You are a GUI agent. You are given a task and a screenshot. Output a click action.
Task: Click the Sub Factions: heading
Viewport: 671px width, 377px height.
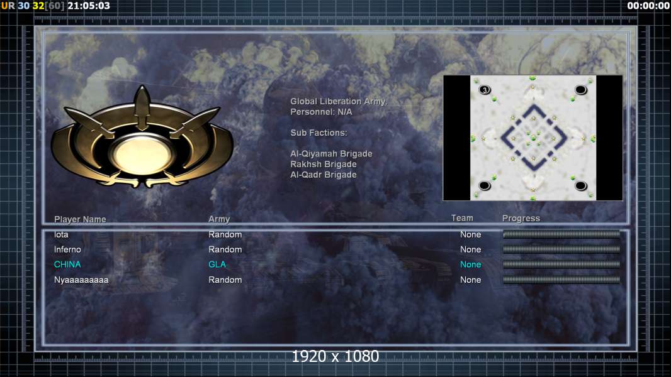pos(319,133)
